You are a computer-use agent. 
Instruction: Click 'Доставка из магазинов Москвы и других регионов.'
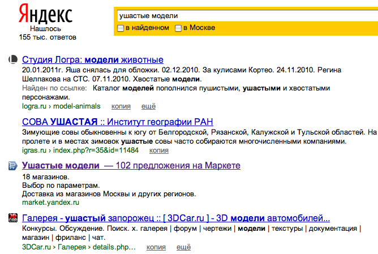click(109, 194)
